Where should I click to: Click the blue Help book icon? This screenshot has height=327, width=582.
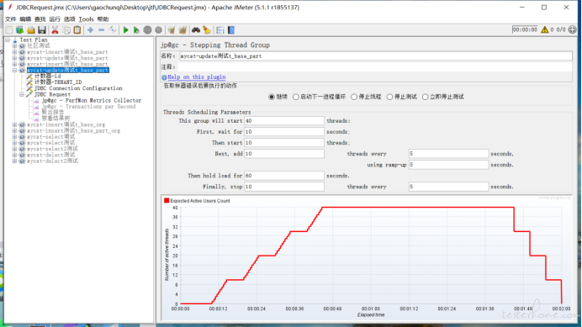pyautogui.click(x=231, y=30)
